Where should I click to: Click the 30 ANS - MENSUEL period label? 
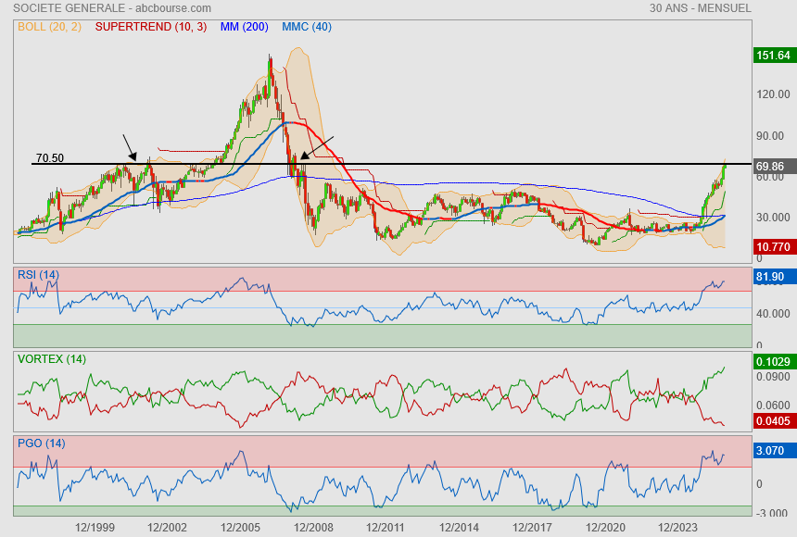701,8
